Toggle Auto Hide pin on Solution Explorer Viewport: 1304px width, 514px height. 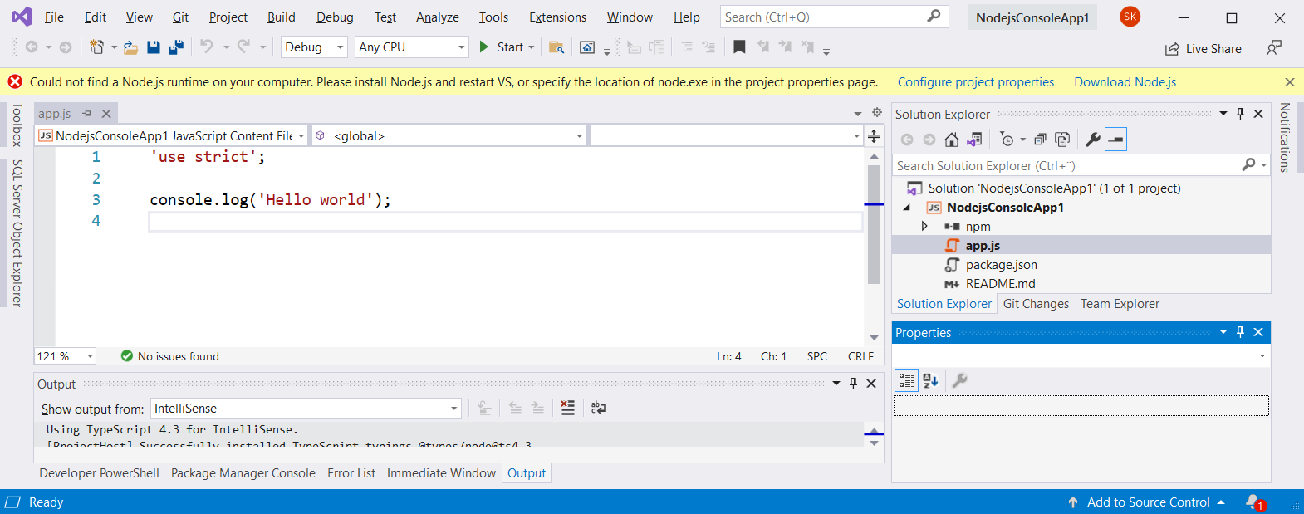coord(1240,114)
